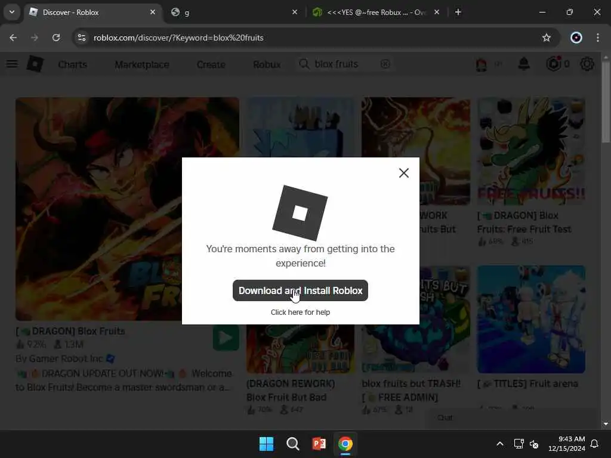Click [TITLES] Fruit arena title

pyautogui.click(x=527, y=383)
